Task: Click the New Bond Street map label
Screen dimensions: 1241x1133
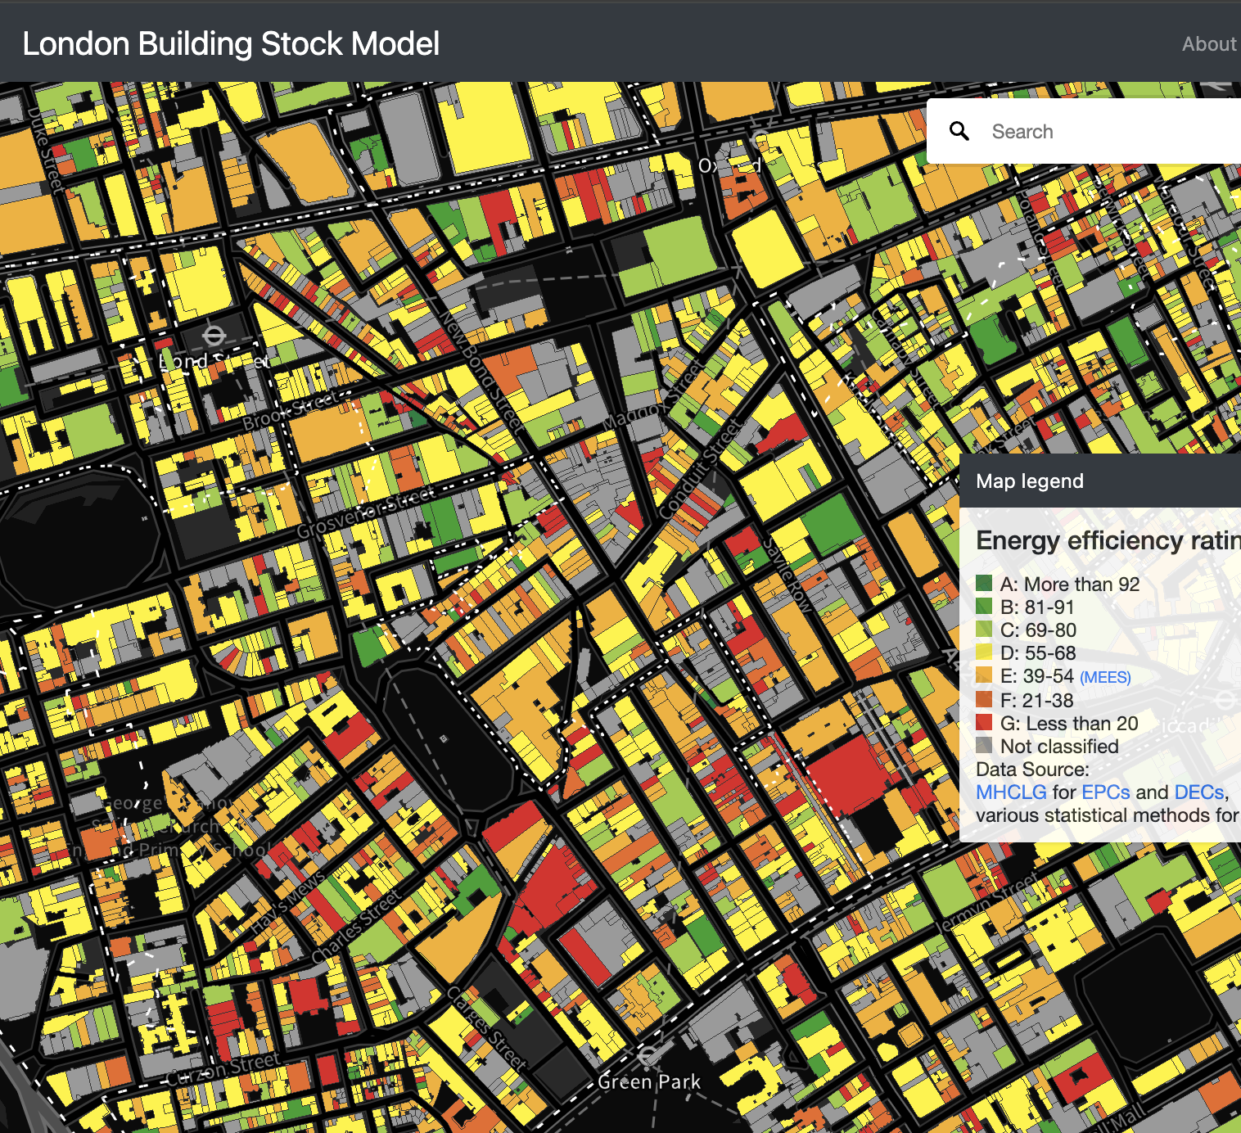Action: coord(481,370)
